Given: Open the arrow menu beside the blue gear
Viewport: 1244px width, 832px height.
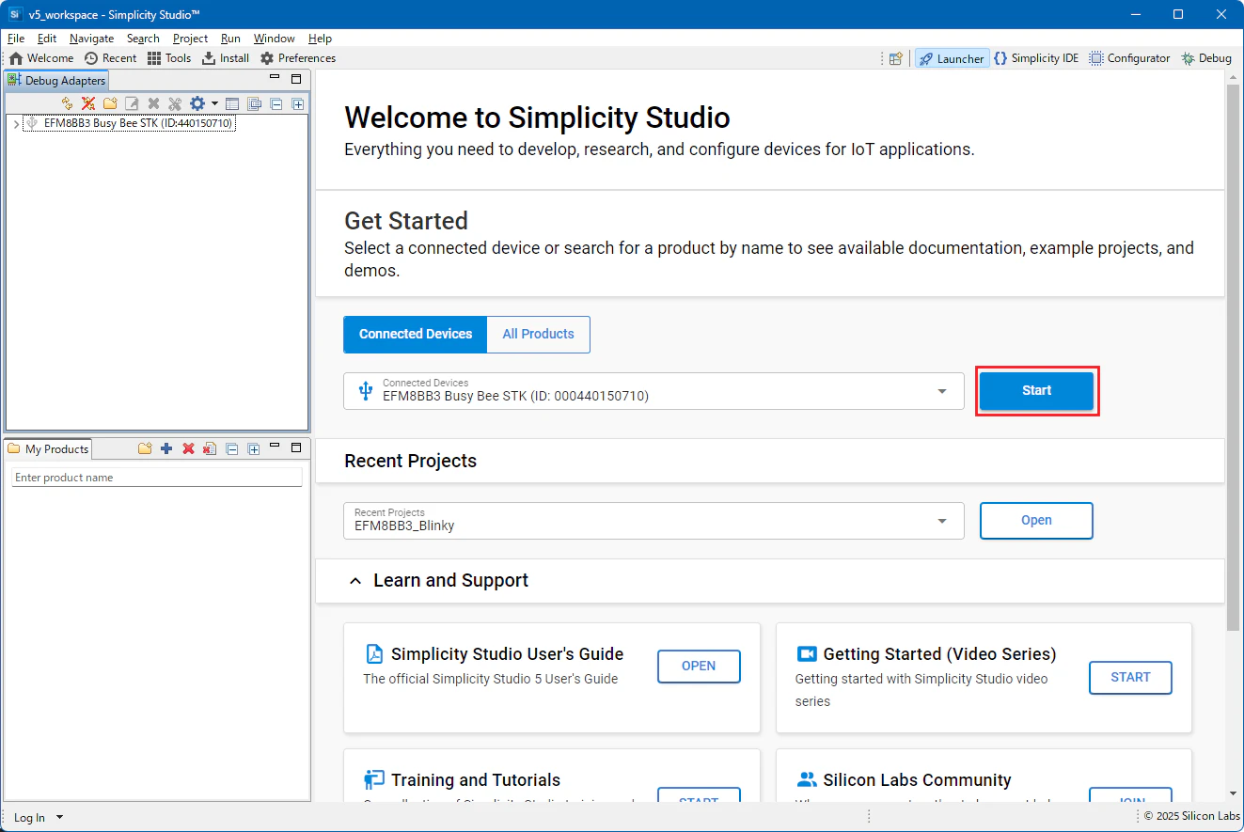Looking at the screenshot, I should pyautogui.click(x=214, y=103).
